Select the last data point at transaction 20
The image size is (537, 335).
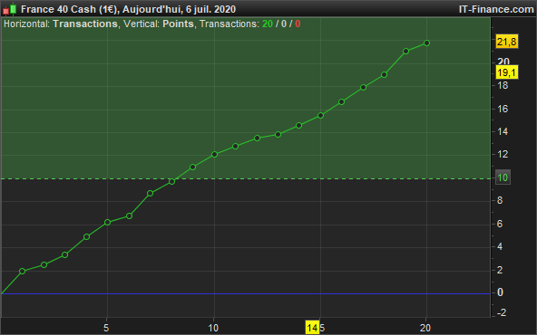426,43
